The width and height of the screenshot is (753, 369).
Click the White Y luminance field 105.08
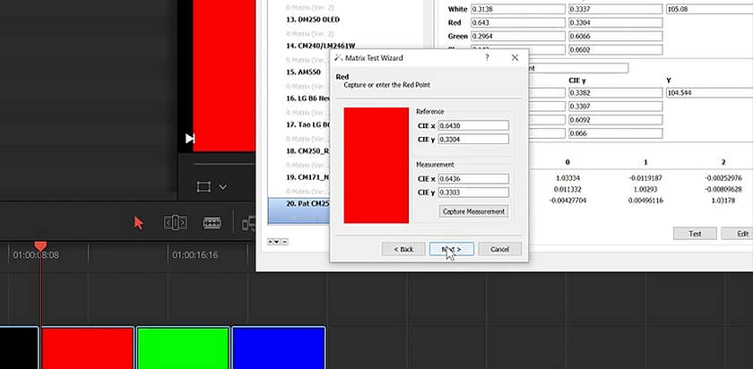(x=709, y=9)
